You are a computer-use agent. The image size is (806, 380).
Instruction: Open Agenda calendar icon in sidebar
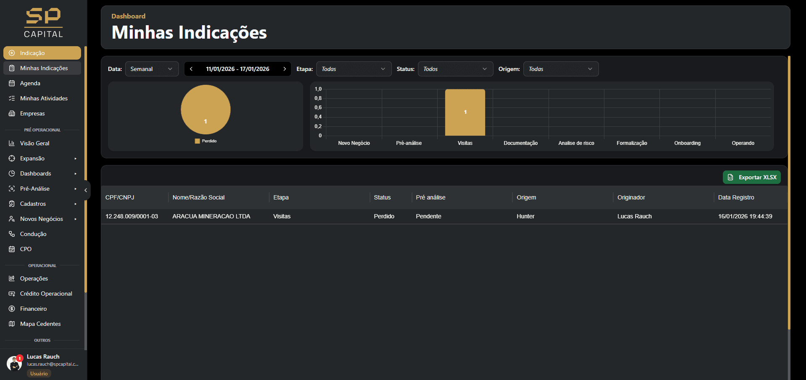12,83
